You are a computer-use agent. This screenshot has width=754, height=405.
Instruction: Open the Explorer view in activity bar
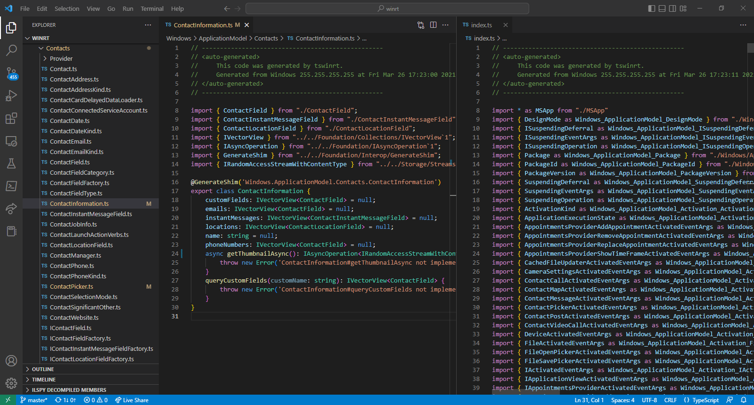click(11, 28)
